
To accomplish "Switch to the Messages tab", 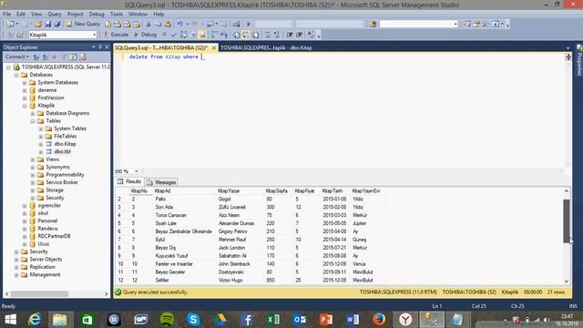I will [161, 182].
